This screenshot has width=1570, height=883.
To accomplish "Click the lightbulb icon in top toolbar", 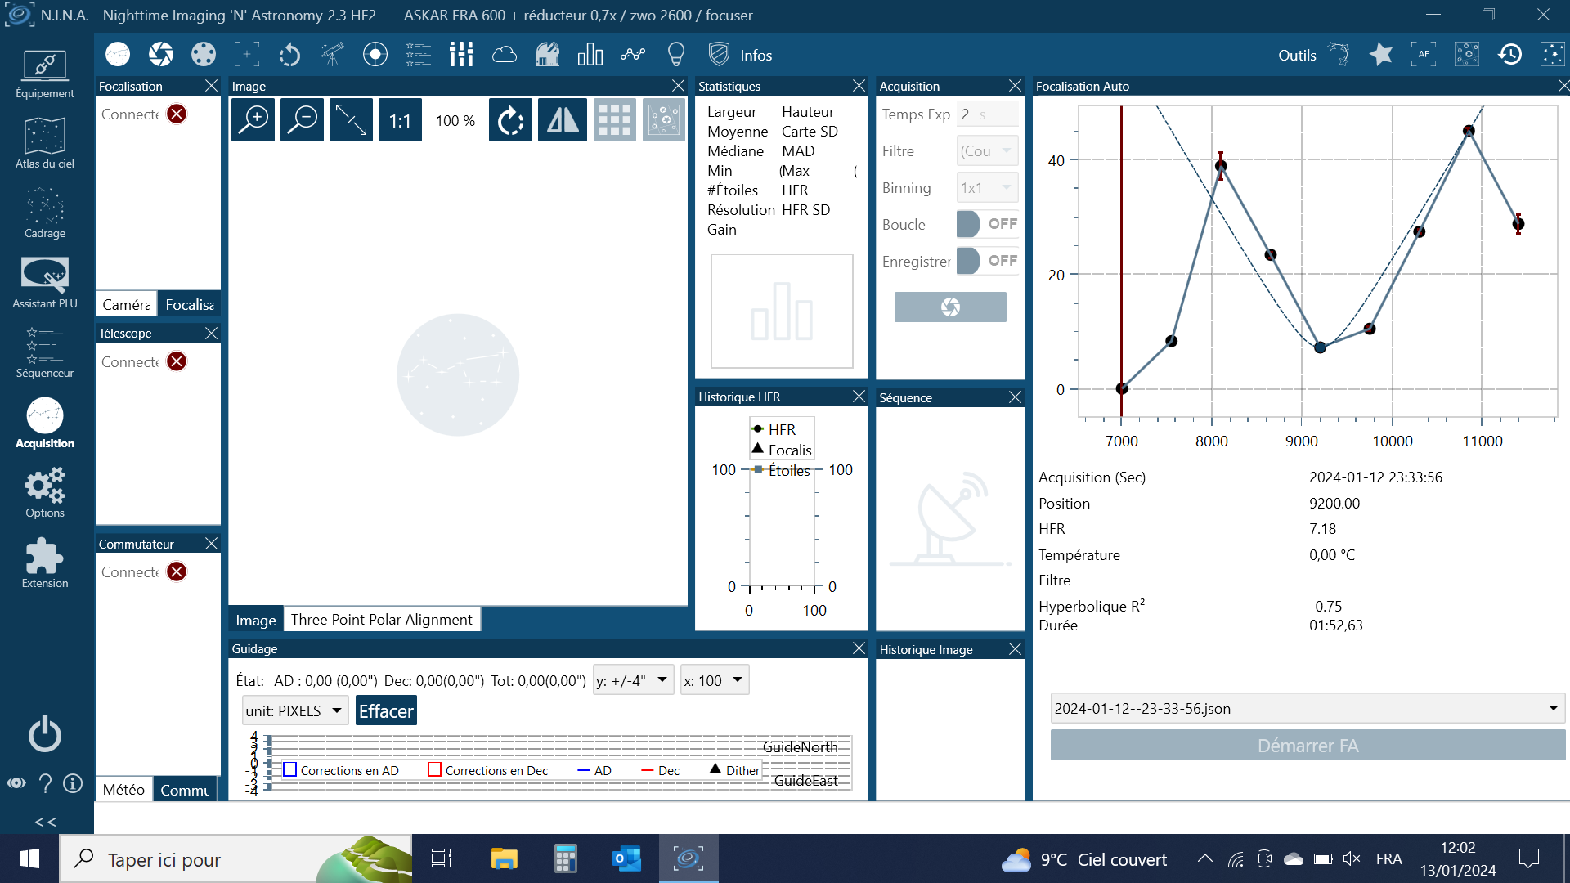I will click(x=675, y=55).
